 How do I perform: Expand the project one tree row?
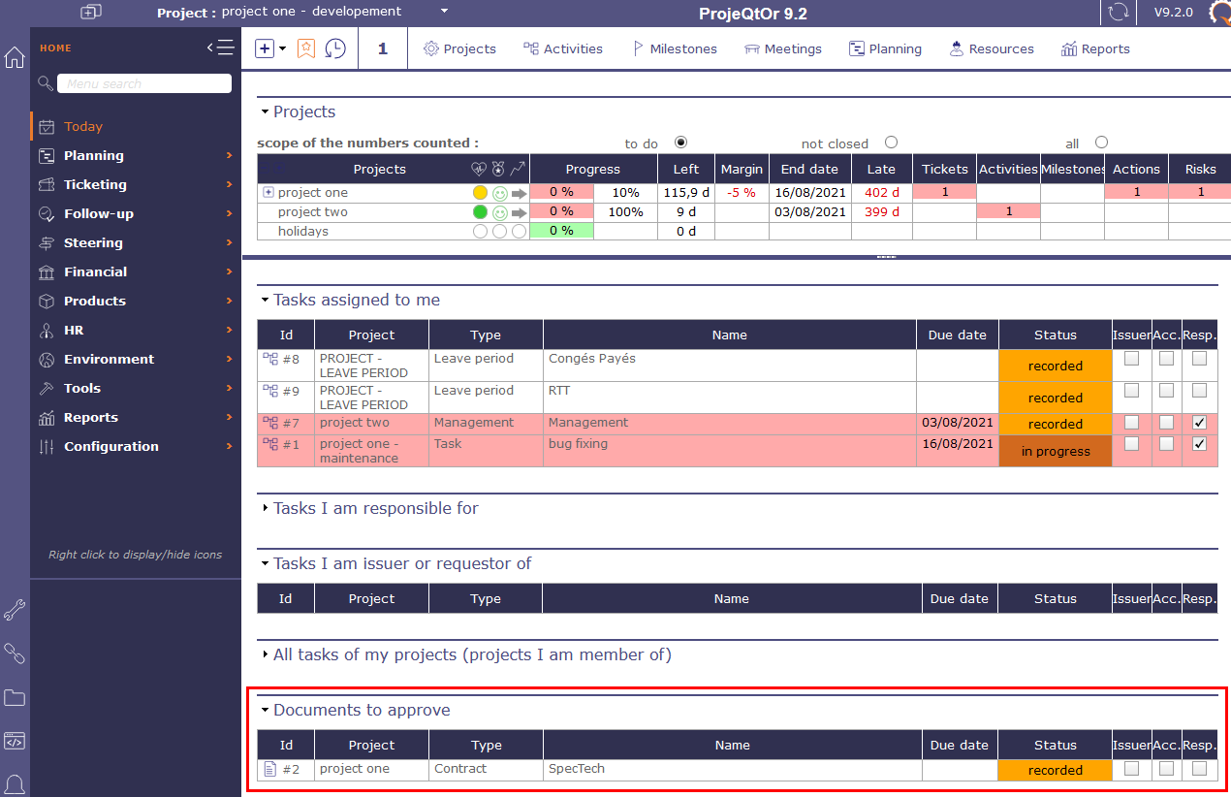pos(268,192)
